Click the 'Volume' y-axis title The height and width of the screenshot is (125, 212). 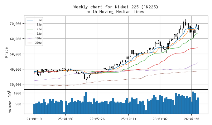tap(10, 107)
